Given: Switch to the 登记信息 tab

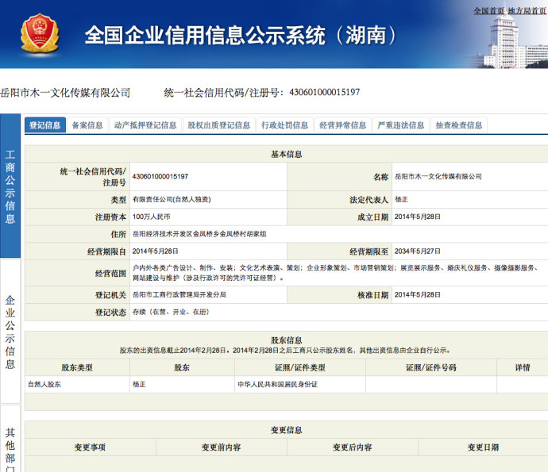Looking at the screenshot, I should point(45,125).
